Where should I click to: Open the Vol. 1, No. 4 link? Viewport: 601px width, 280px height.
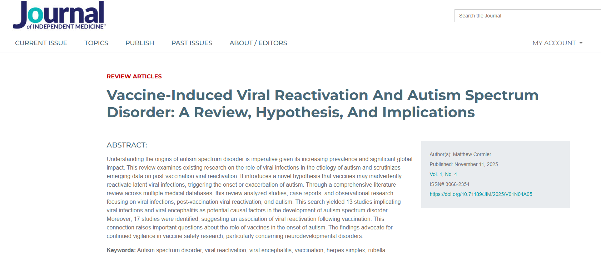point(443,174)
